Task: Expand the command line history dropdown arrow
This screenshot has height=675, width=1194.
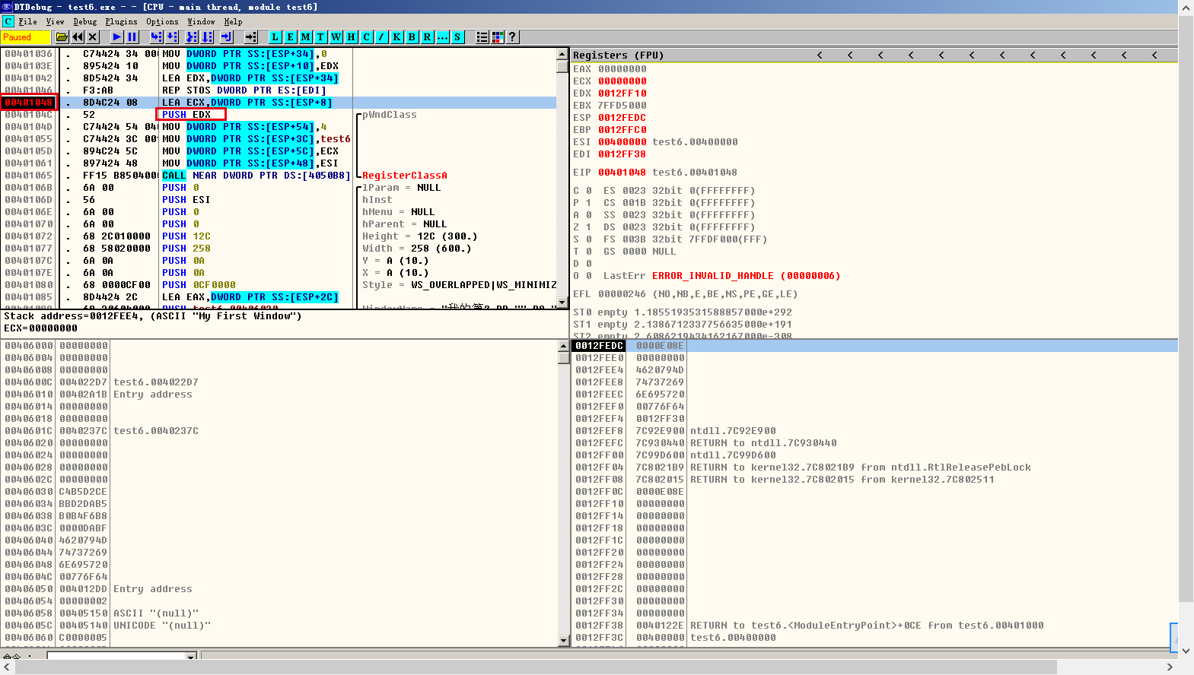Action: click(191, 655)
